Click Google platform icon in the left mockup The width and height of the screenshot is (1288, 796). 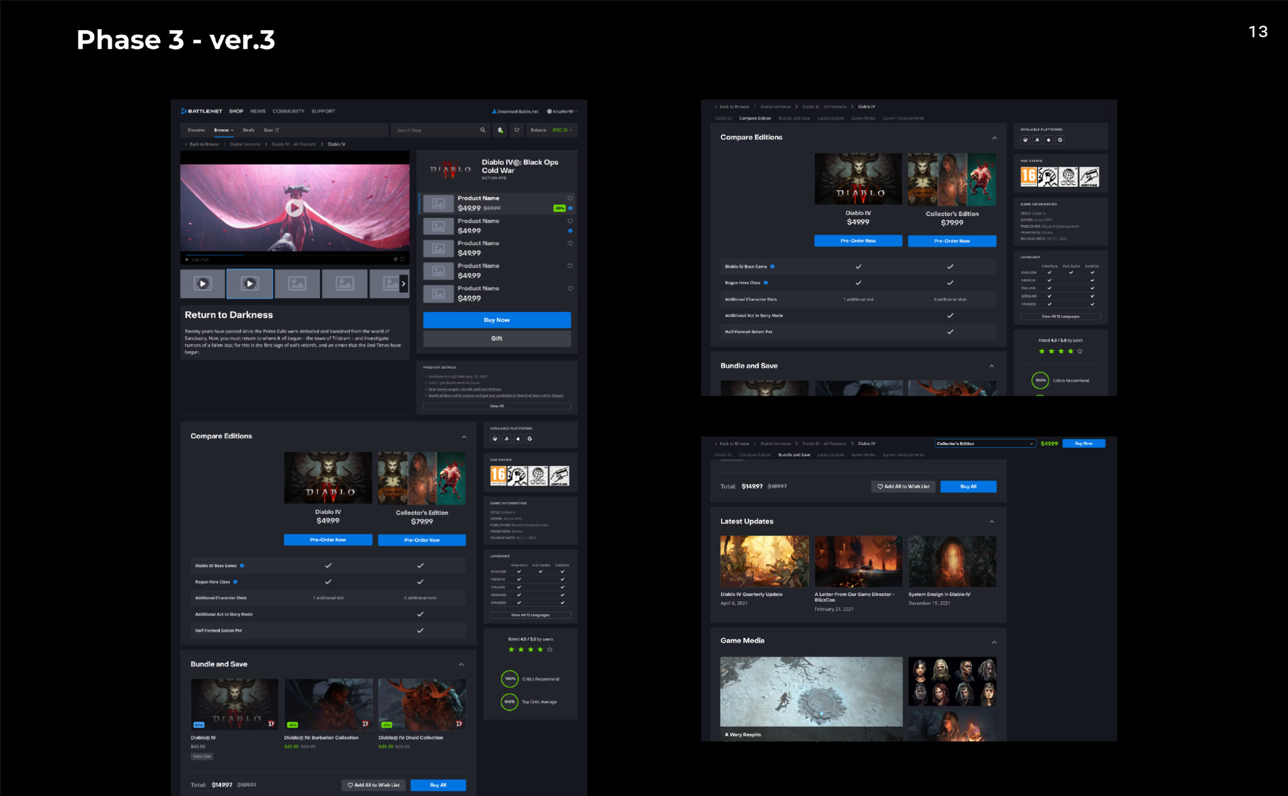click(x=530, y=439)
